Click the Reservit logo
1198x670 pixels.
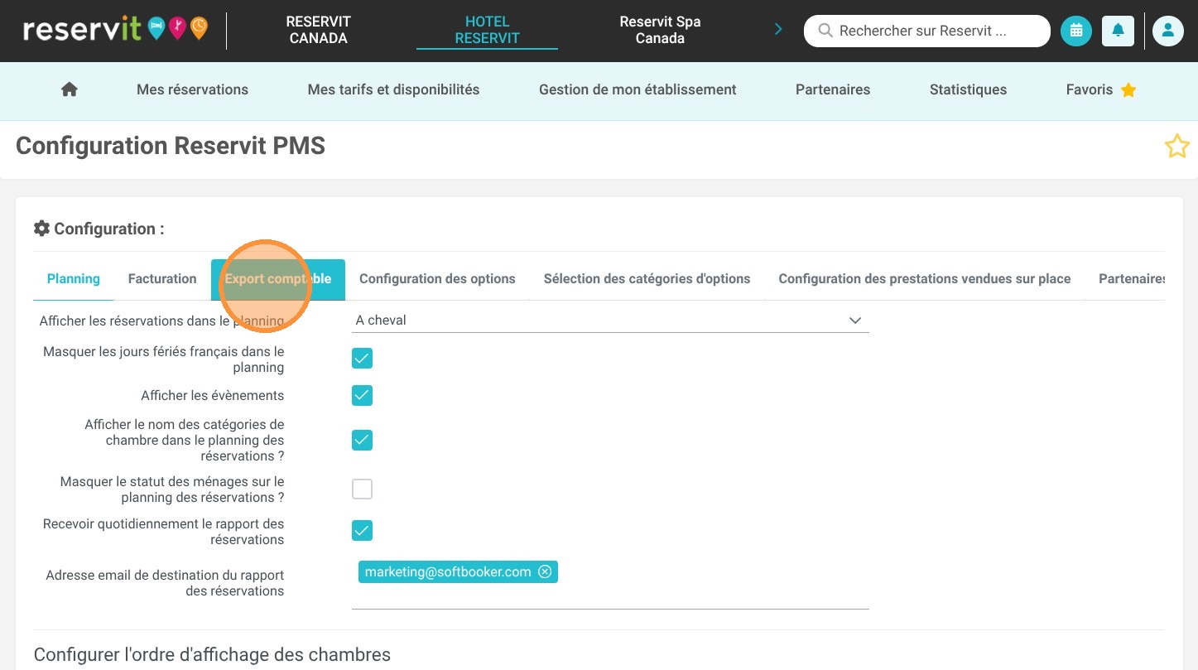pyautogui.click(x=115, y=30)
